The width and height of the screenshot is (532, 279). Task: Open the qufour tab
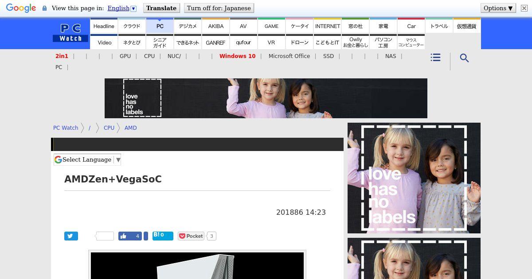[243, 43]
